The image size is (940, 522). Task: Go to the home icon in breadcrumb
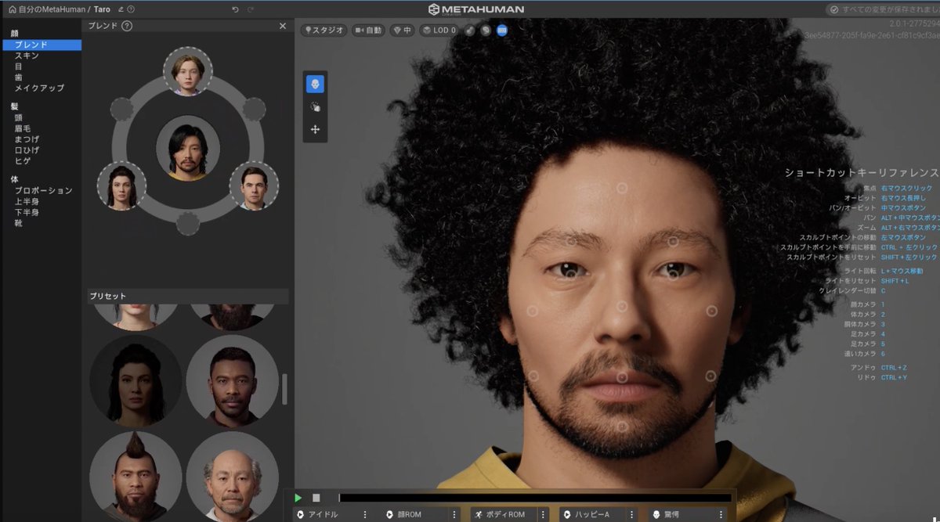pos(12,9)
